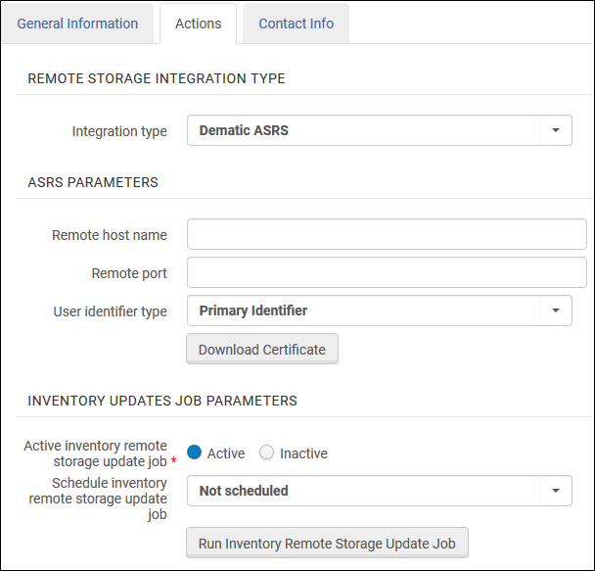Select the Active radio button
The width and height of the screenshot is (595, 571).
[x=195, y=452]
